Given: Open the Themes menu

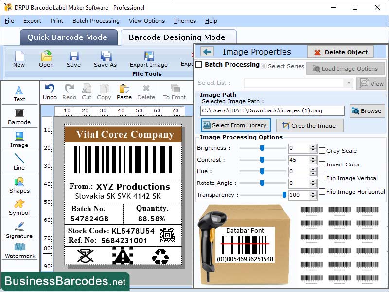Looking at the screenshot, I should (185, 21).
